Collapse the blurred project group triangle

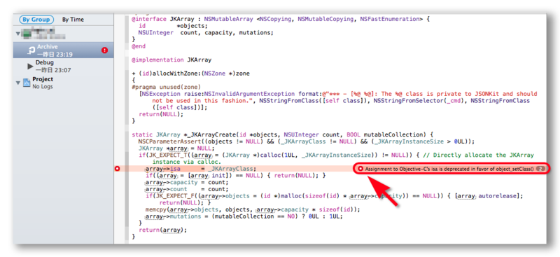[18, 34]
